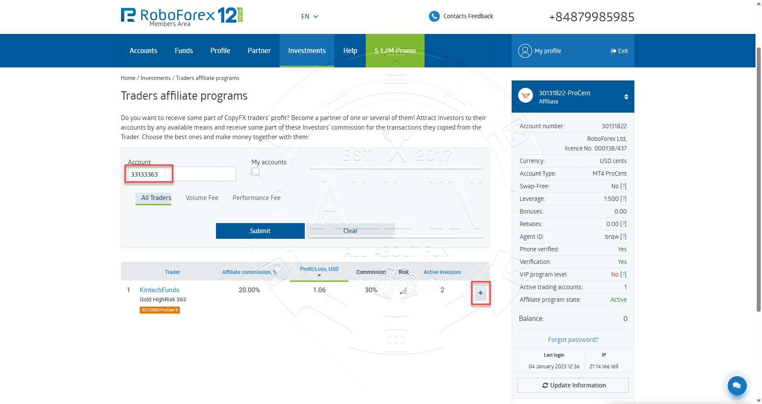The width and height of the screenshot is (762, 404).
Task: Open the live chat bubble icon
Action: coord(737,385)
